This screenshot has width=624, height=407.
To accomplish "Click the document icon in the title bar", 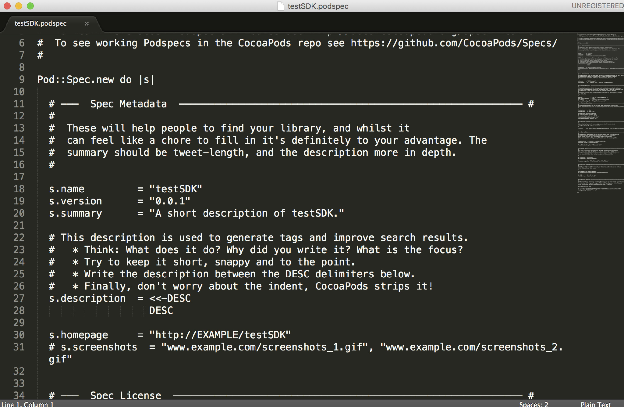I will tap(281, 6).
